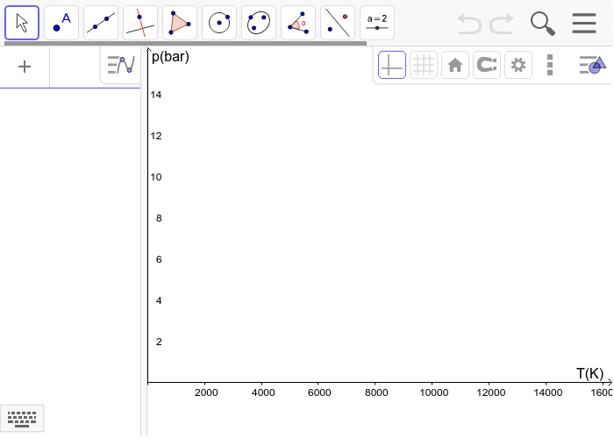The image size is (614, 438).
Task: Open point capturing magnet options
Action: tap(487, 65)
